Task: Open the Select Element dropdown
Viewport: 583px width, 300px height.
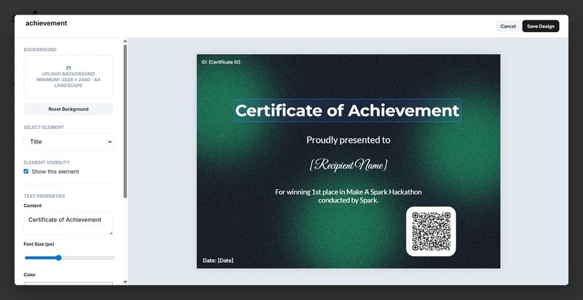Action: (x=69, y=142)
